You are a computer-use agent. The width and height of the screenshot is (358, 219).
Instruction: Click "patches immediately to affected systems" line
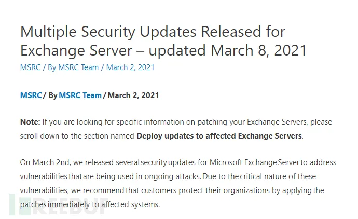(90, 204)
